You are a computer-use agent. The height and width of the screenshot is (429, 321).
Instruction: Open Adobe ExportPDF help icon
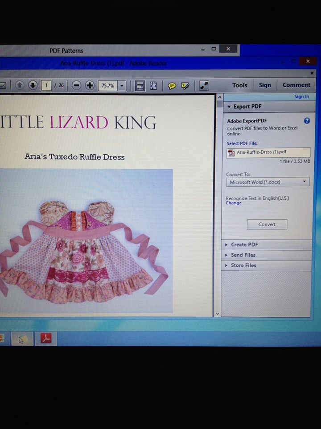click(x=307, y=121)
